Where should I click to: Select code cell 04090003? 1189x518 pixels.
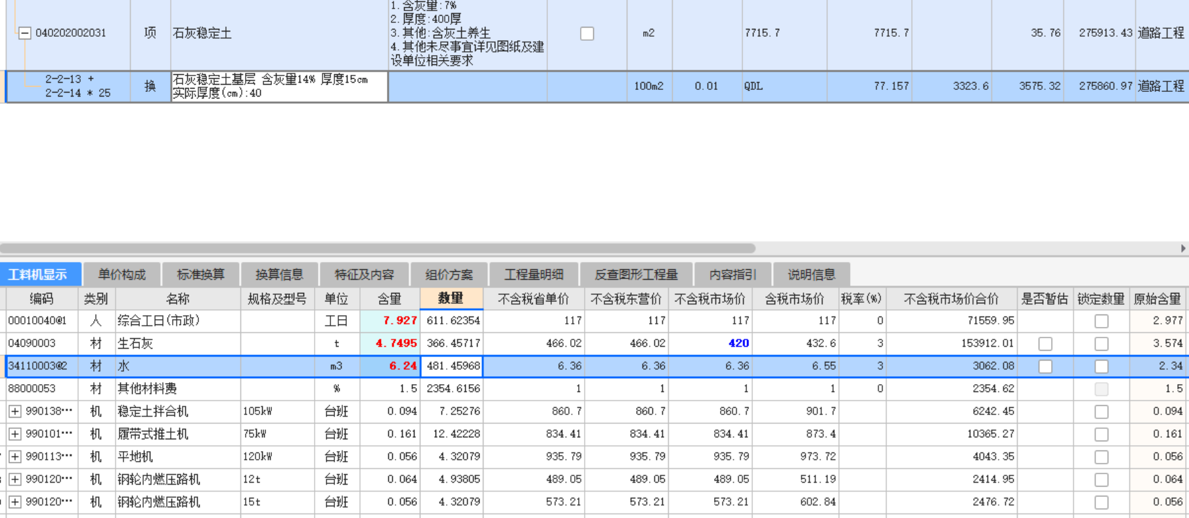[42, 343]
